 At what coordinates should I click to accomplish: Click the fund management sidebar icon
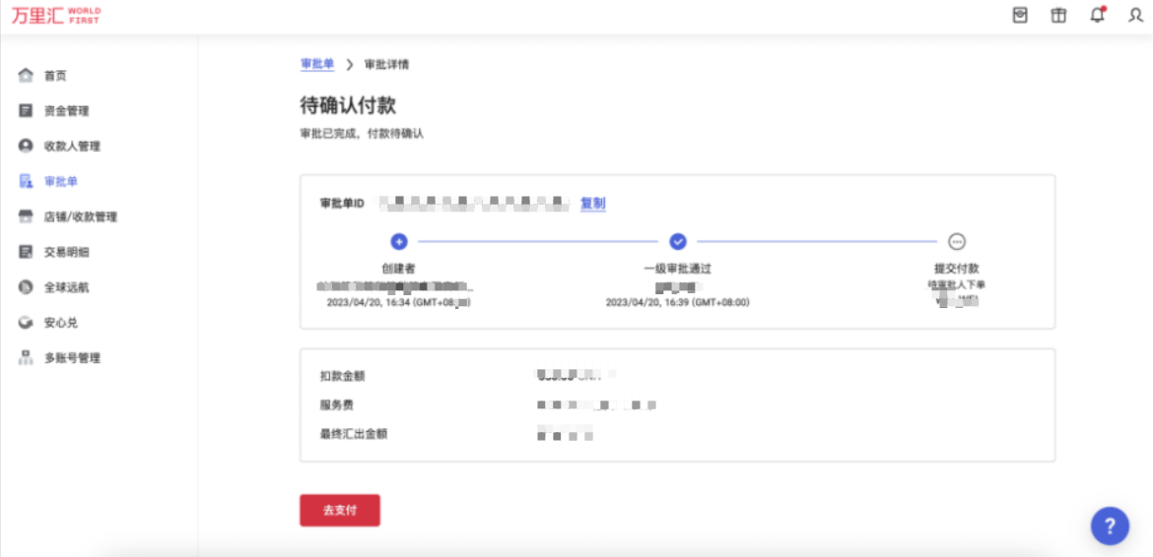click(x=26, y=111)
